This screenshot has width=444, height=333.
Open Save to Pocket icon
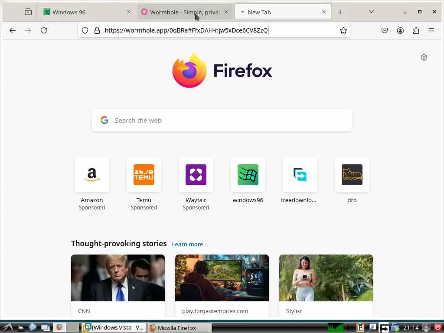(x=384, y=30)
